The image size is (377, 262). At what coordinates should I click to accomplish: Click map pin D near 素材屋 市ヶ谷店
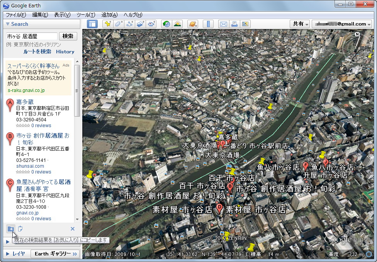pyautogui.click(x=219, y=208)
